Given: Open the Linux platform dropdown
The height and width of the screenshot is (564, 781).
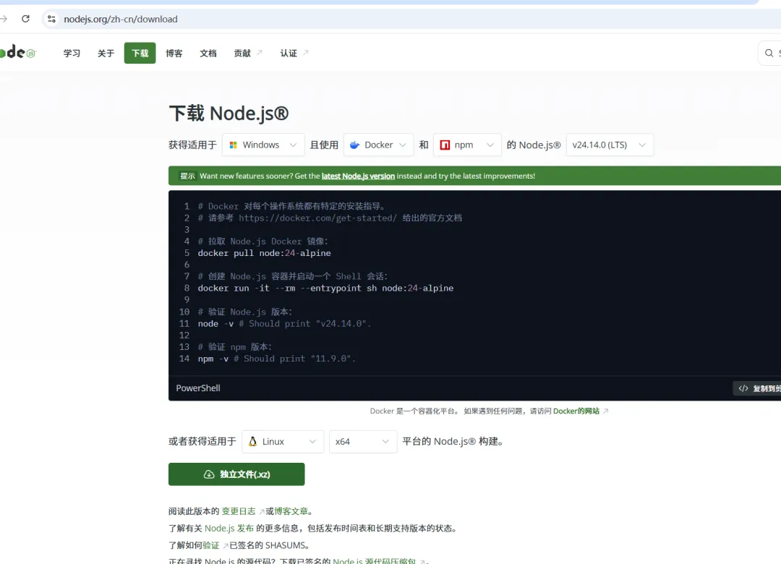Looking at the screenshot, I should (x=283, y=441).
